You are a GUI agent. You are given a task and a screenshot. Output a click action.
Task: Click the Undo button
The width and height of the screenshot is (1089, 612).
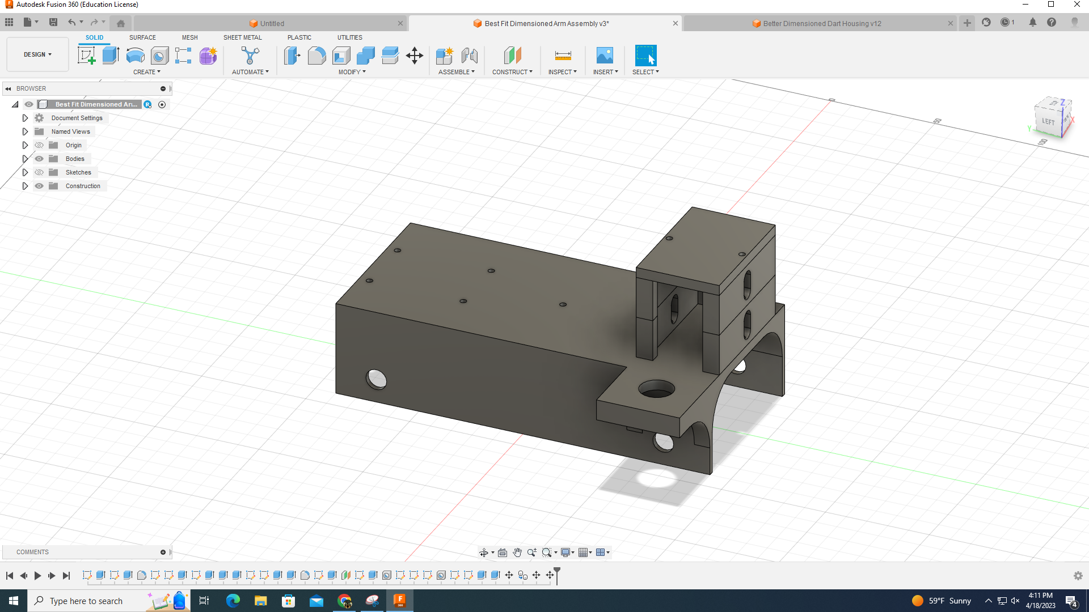pyautogui.click(x=71, y=22)
